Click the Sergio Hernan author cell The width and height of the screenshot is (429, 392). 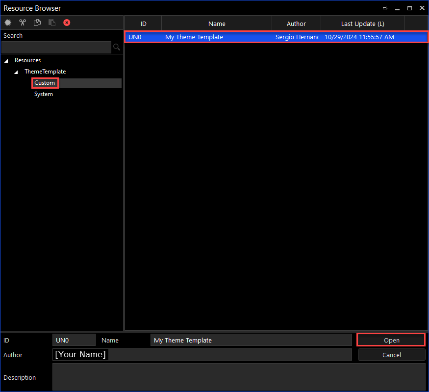[297, 37]
